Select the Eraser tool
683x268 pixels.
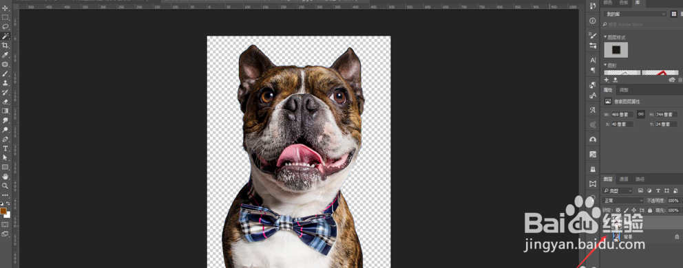pyautogui.click(x=6, y=102)
